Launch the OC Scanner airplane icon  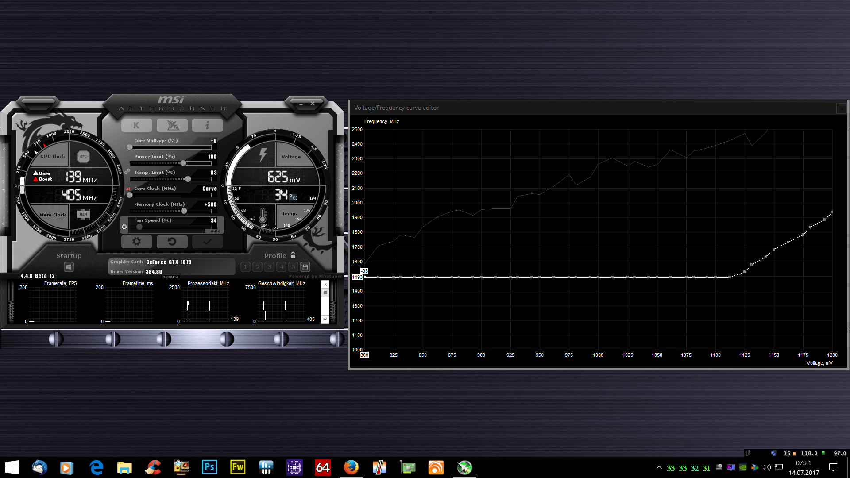point(172,126)
